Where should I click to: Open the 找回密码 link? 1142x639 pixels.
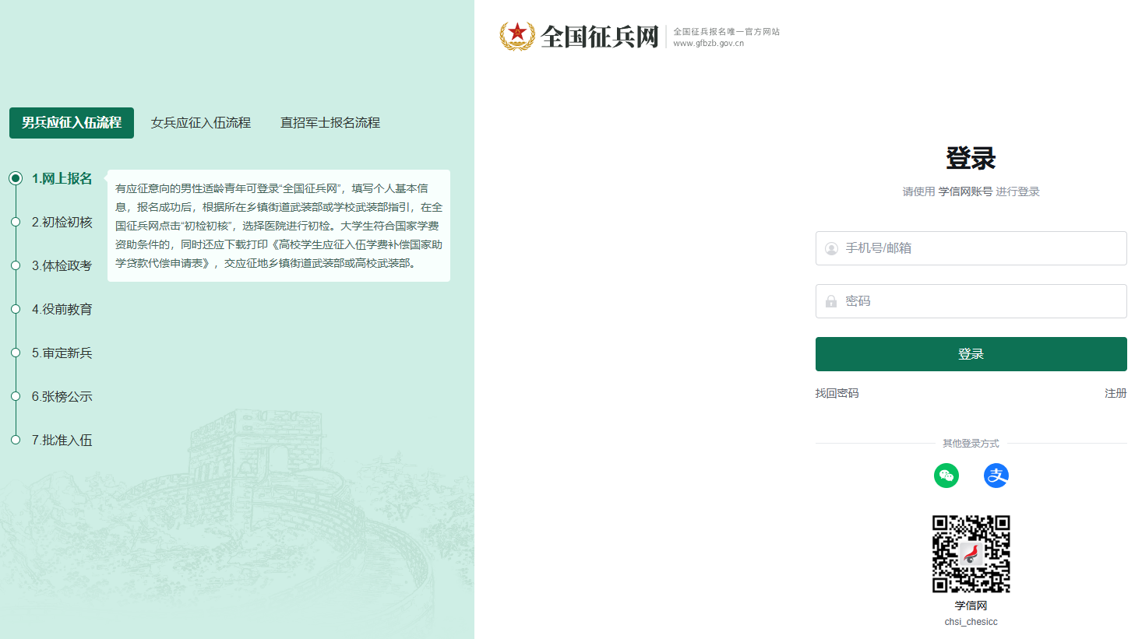[837, 394]
